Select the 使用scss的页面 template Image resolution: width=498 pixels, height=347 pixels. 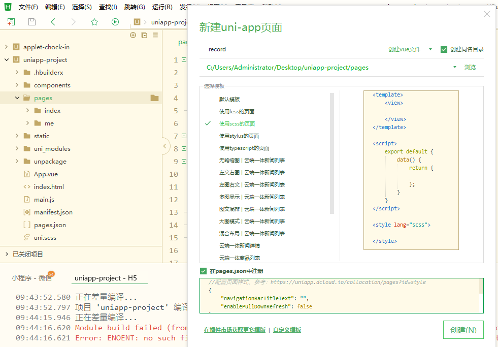pyautogui.click(x=237, y=123)
